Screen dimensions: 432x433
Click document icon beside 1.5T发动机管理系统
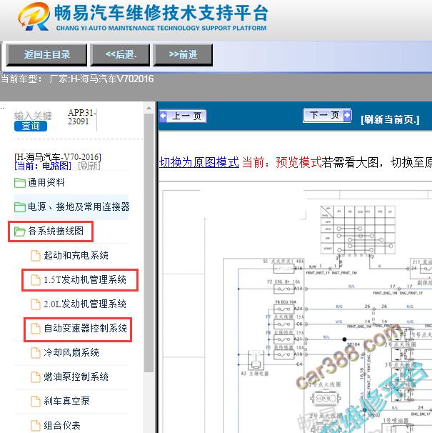(35, 280)
